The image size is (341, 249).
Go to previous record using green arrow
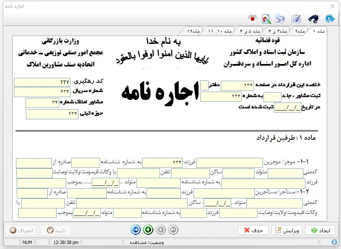(x=148, y=230)
